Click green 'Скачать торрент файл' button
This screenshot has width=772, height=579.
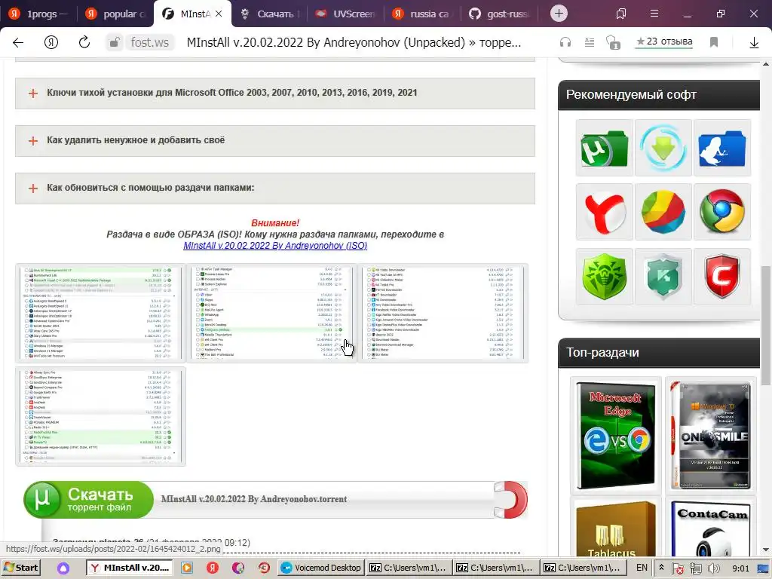tap(89, 500)
